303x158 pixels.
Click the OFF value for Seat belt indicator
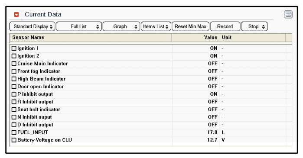213,110
